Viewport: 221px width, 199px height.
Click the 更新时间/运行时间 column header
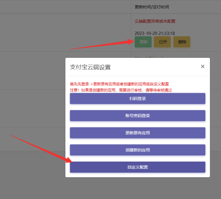click(152, 7)
